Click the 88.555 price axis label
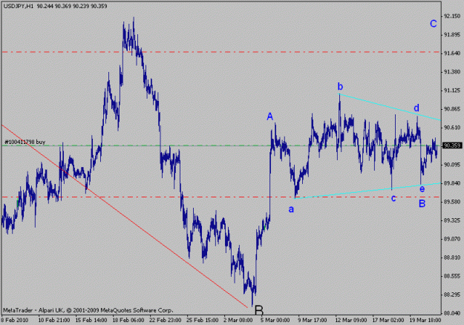464x325 pixels. click(x=452, y=276)
